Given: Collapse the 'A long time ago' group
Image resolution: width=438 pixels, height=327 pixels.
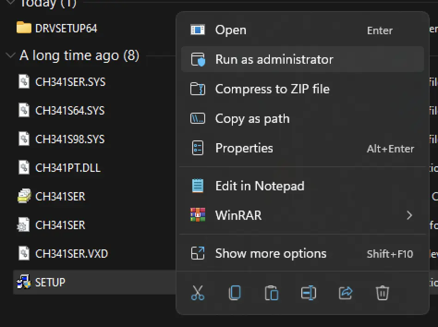Looking at the screenshot, I should click(x=10, y=56).
